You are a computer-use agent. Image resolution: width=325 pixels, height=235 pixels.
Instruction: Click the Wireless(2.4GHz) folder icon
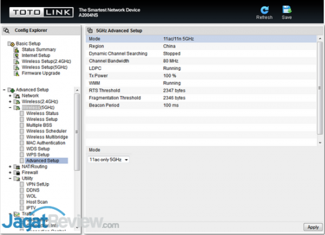click(17, 102)
